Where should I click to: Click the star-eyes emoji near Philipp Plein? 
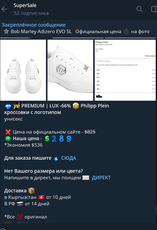pos(76,106)
